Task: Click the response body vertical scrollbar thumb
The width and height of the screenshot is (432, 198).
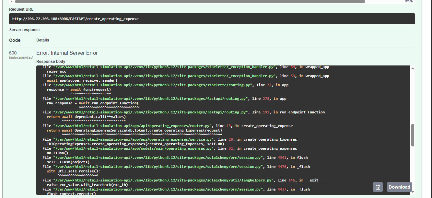Action: click(413, 135)
